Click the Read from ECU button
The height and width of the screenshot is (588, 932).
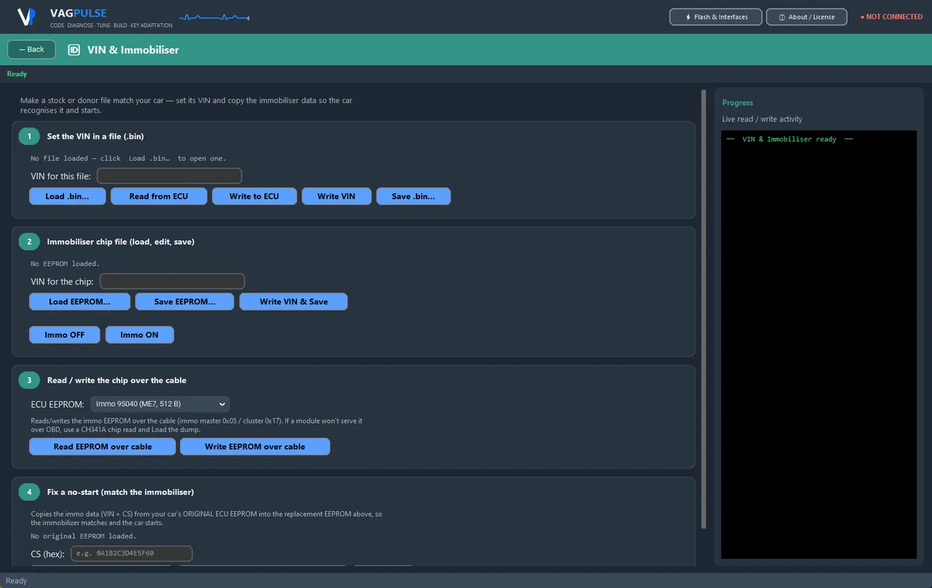click(159, 196)
